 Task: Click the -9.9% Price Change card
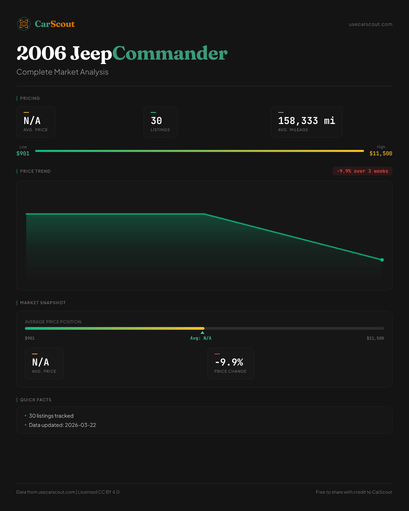(x=230, y=363)
